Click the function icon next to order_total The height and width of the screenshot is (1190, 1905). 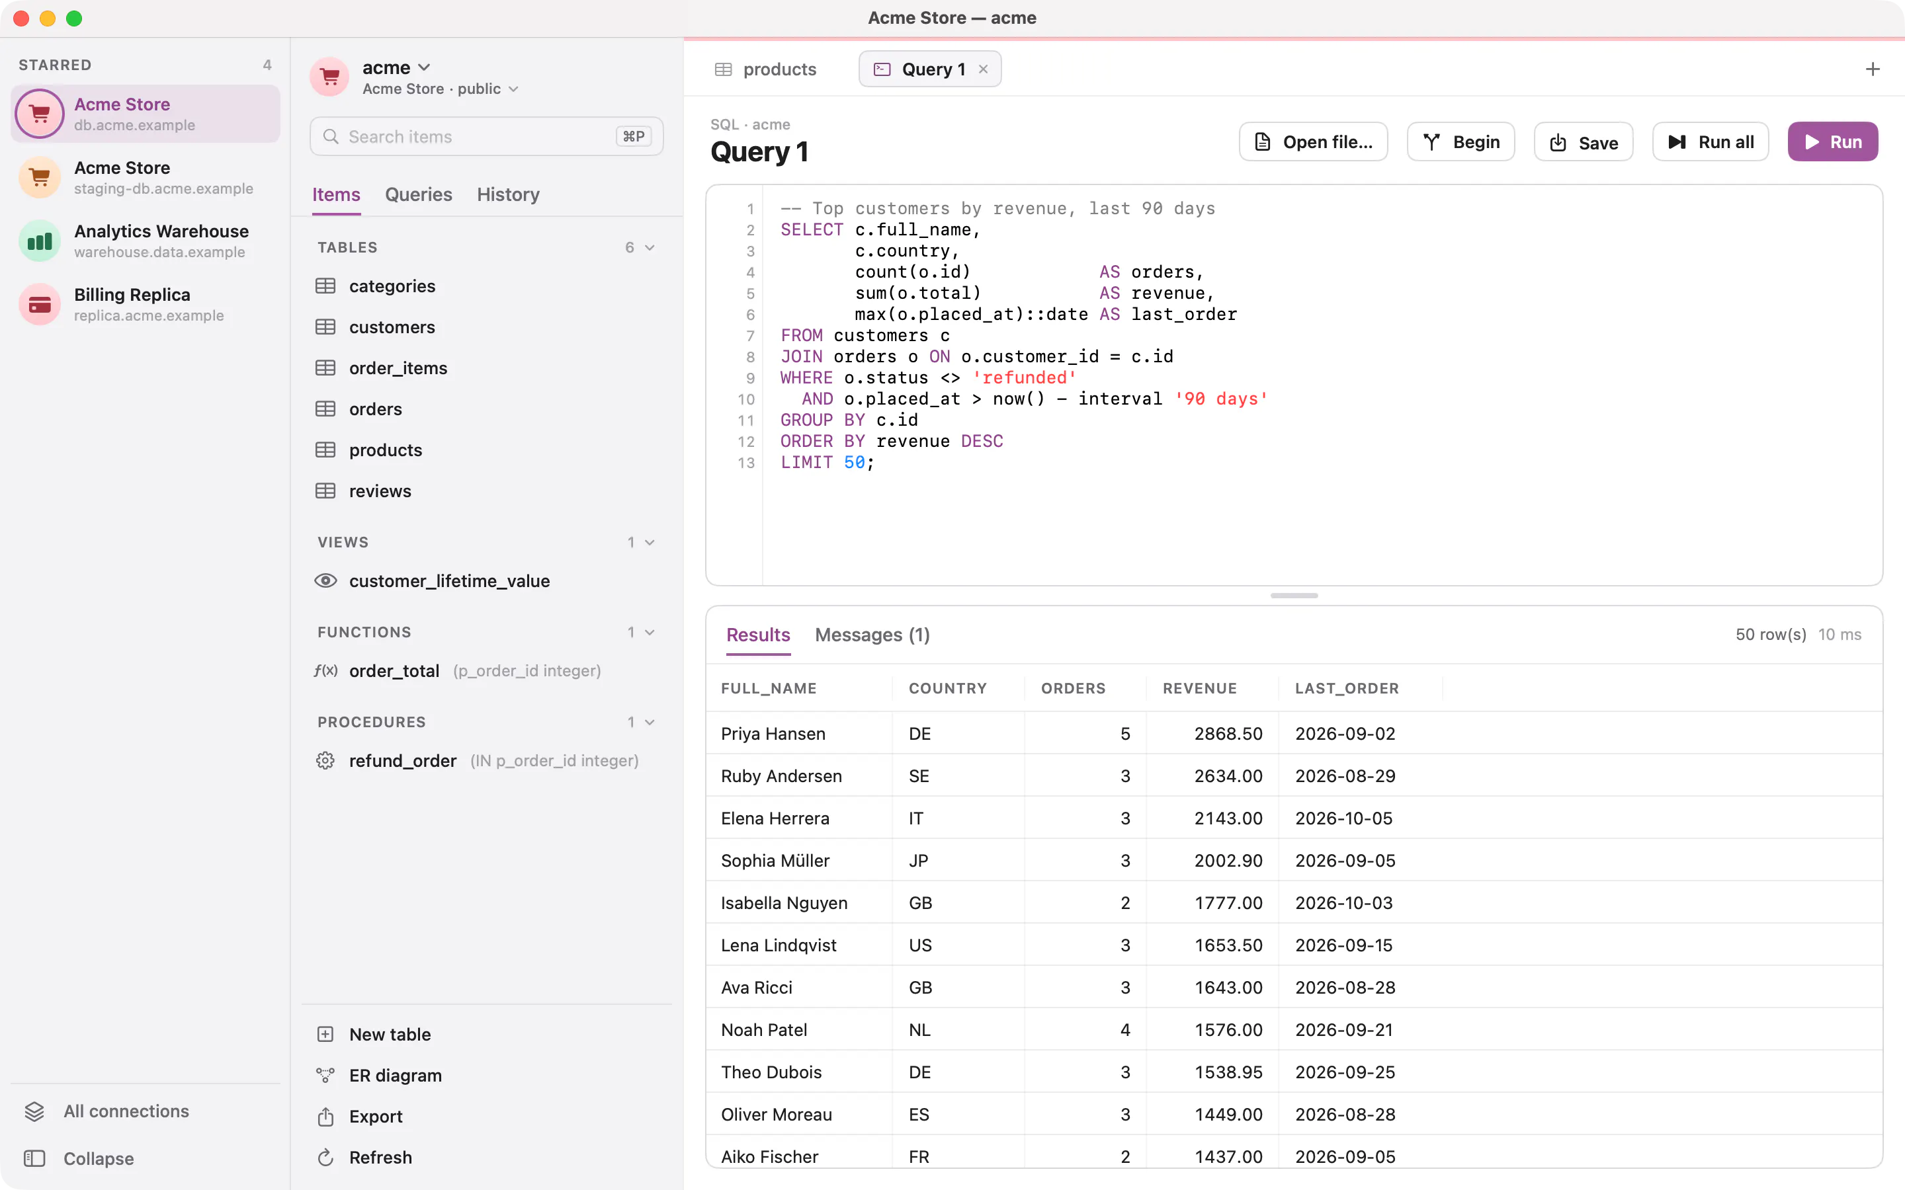pos(325,670)
